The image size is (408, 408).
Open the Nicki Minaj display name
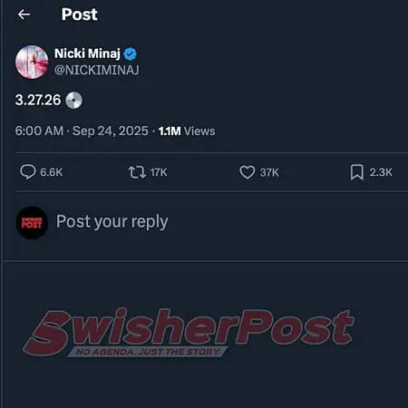tap(87, 53)
